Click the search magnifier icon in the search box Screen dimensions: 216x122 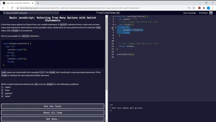pos(4,13)
